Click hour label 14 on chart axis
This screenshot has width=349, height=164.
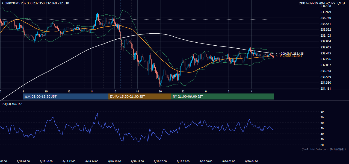(x=92, y=91)
